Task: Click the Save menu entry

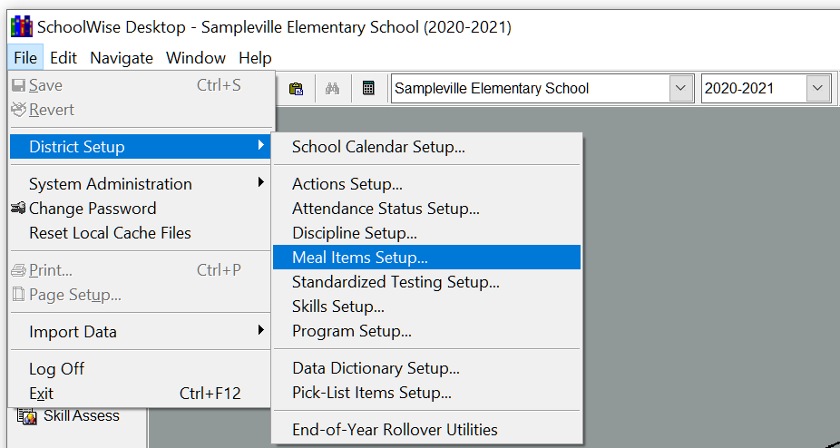Action: coord(141,85)
